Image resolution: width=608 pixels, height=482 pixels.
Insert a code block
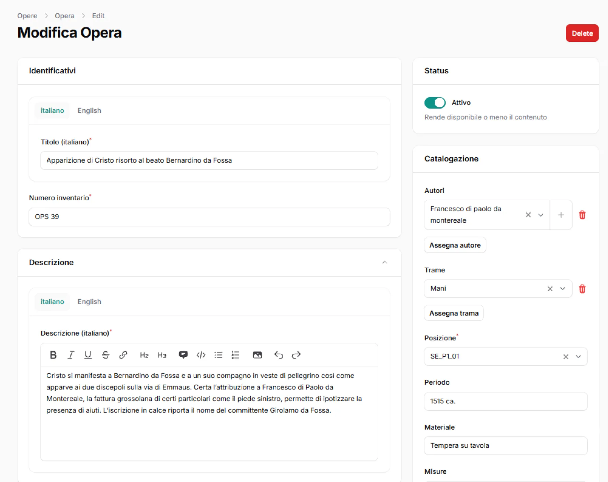coord(201,355)
